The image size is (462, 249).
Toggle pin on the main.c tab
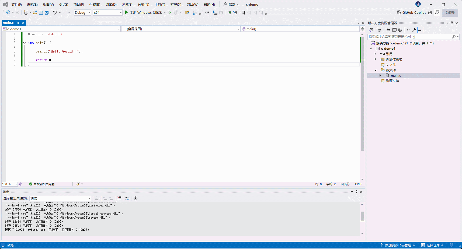pyautogui.click(x=18, y=23)
